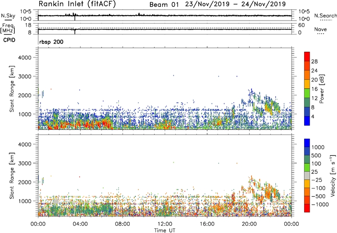Click the '08:00' time axis tick label
The height and width of the screenshot is (233, 337).
click(x=123, y=224)
